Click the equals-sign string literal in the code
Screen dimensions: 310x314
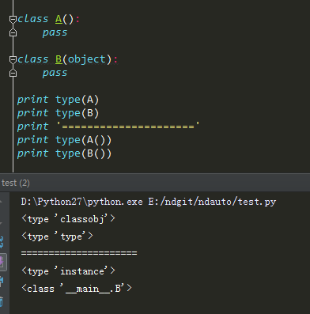tap(128, 126)
